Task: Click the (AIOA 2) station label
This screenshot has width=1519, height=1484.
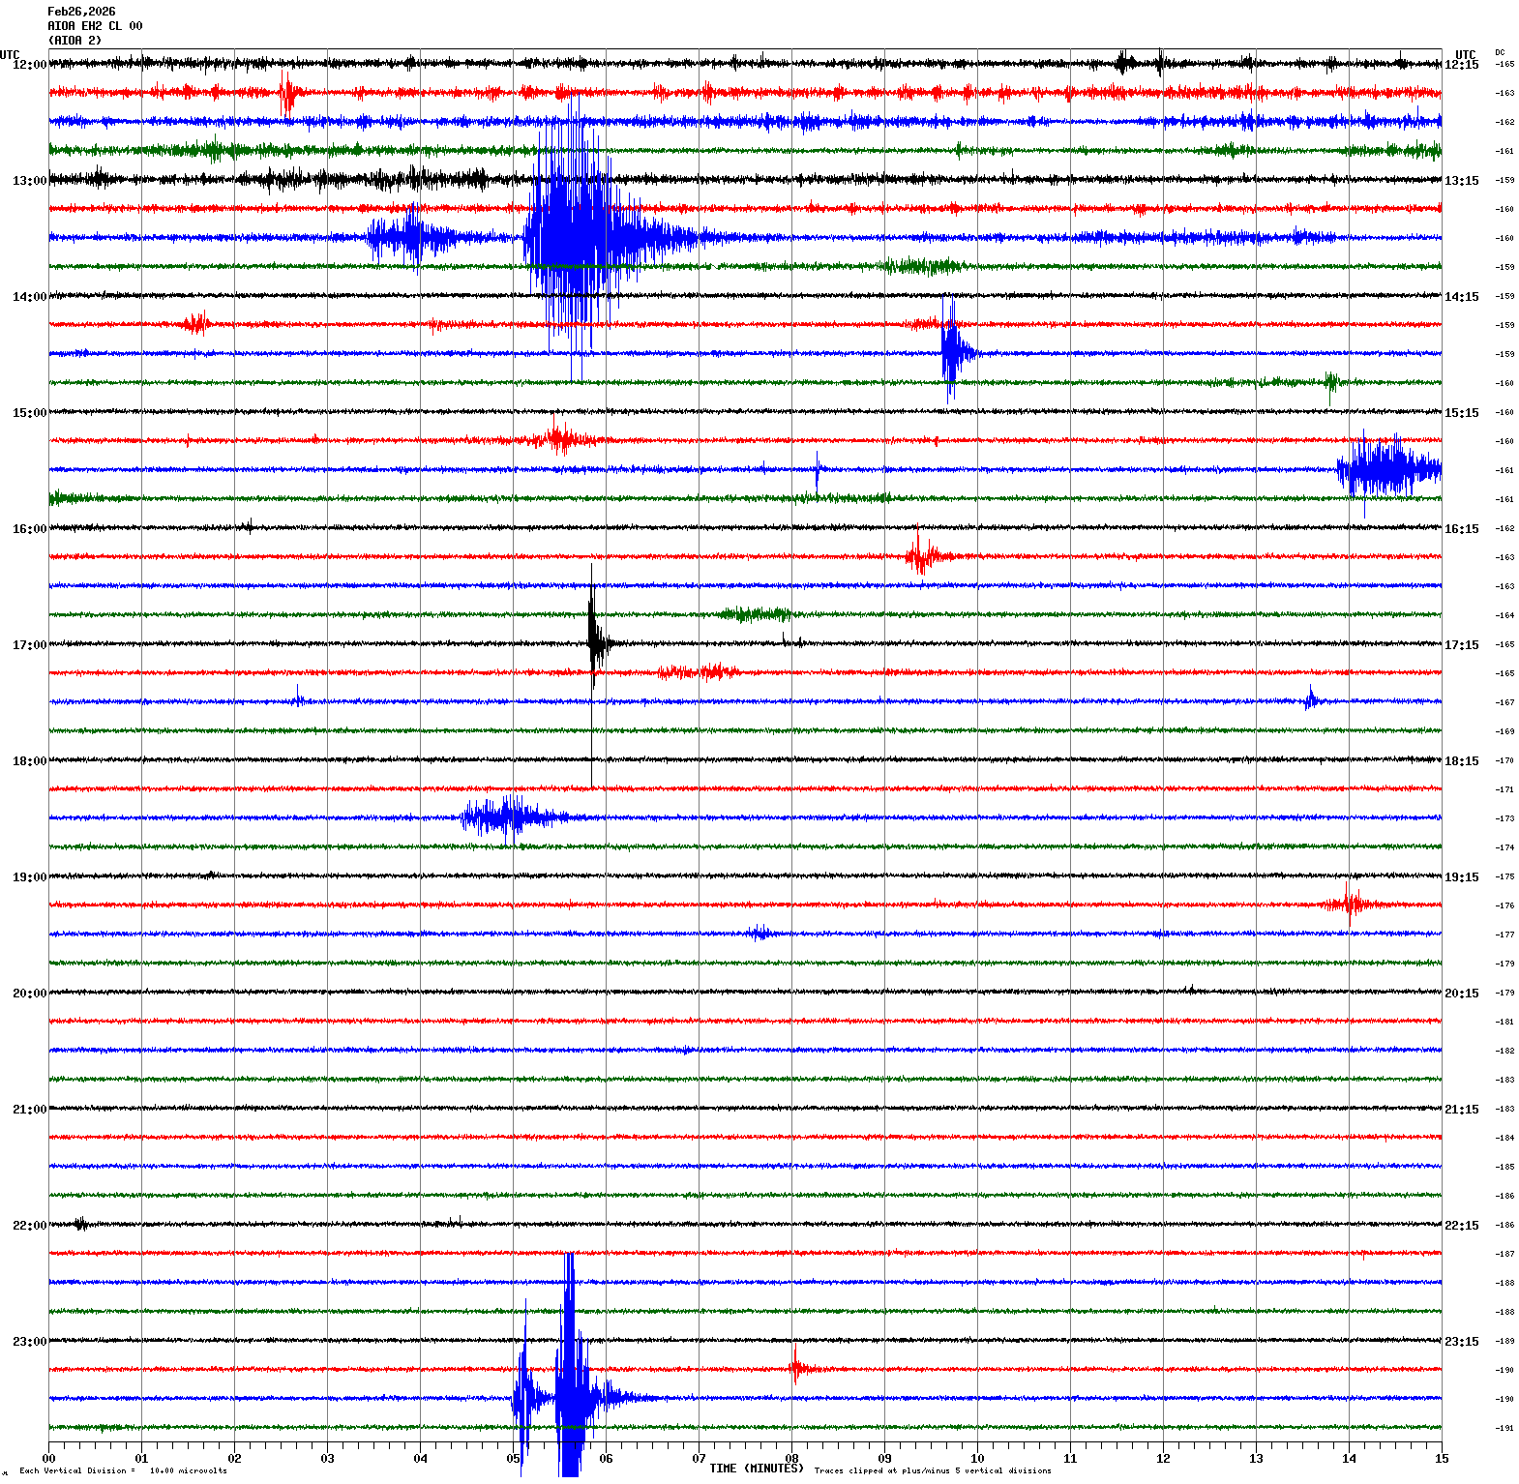Action: click(74, 41)
